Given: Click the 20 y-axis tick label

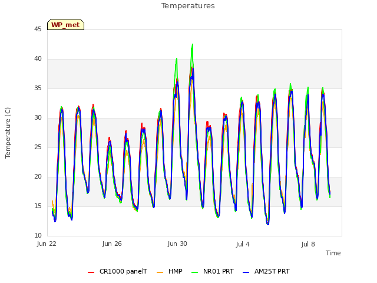Looking at the screenshot, I should coord(38,177).
